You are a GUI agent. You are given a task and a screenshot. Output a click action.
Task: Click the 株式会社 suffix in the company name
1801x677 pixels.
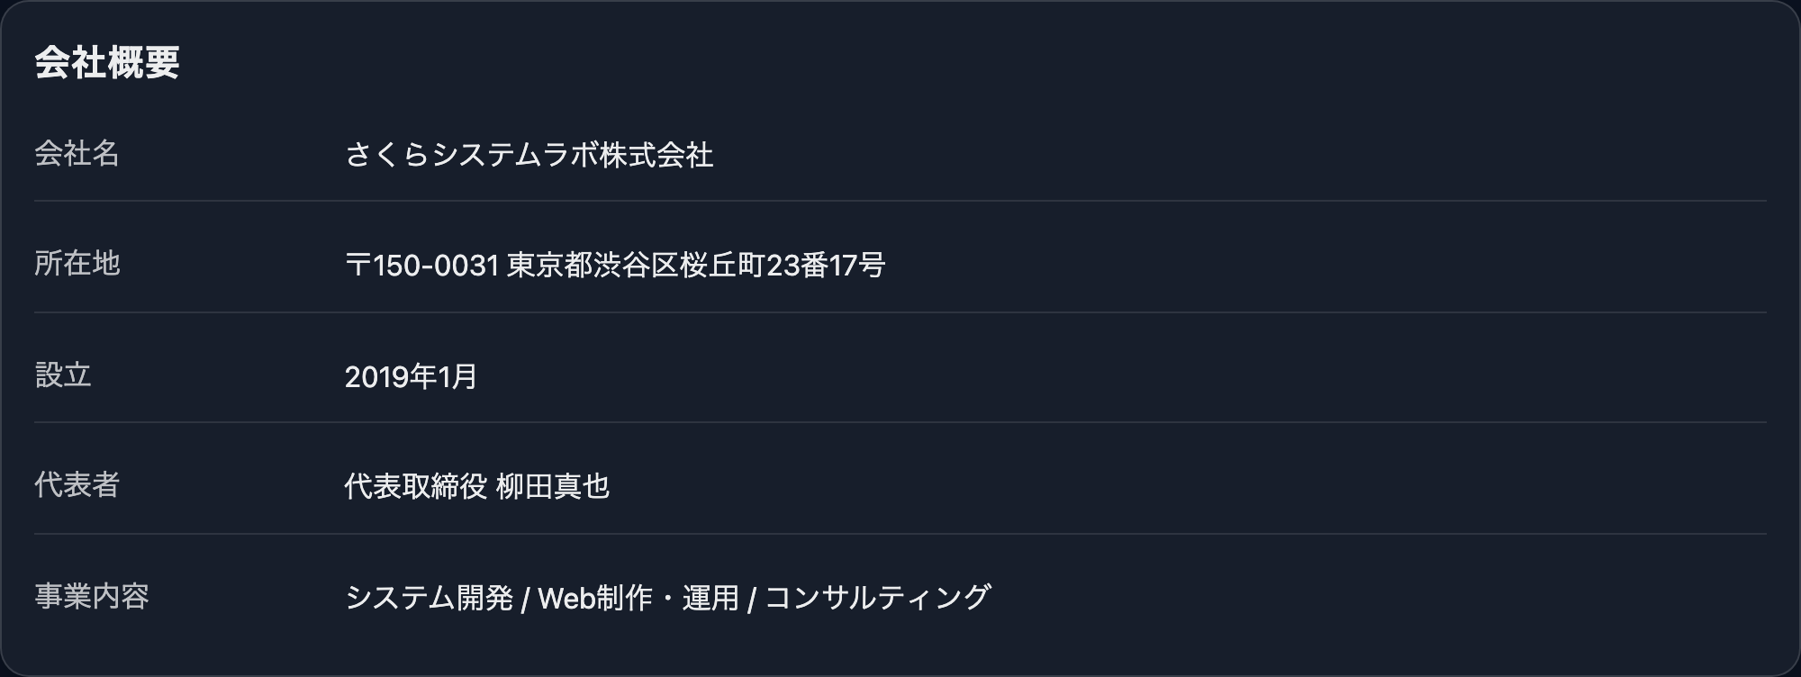[x=656, y=156]
